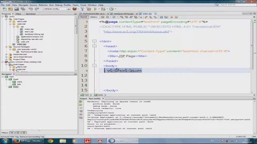Toggle second filter button in Navigator Filters
The image size is (257, 144).
coord(18,133)
